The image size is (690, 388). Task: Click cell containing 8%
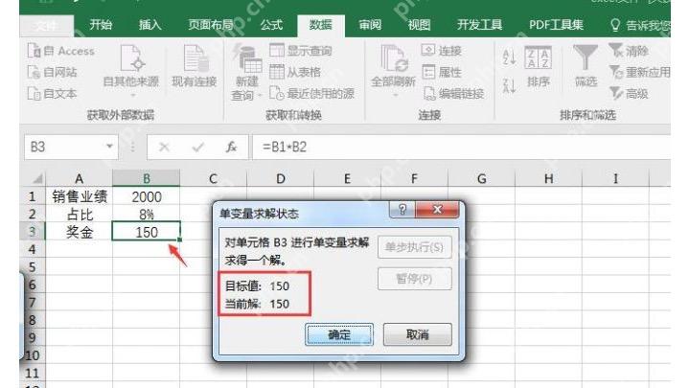(x=146, y=214)
